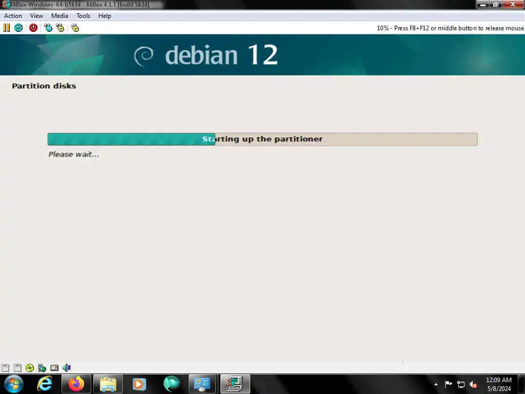Click the 'Starting up the partitioner' progress bar
525x394 pixels.
click(x=262, y=139)
